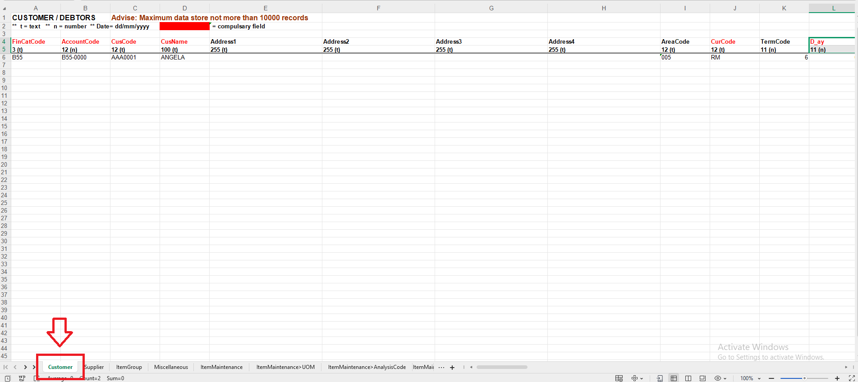Click the zoom in plus icon
Screen dimensions: 858x382
point(837,378)
